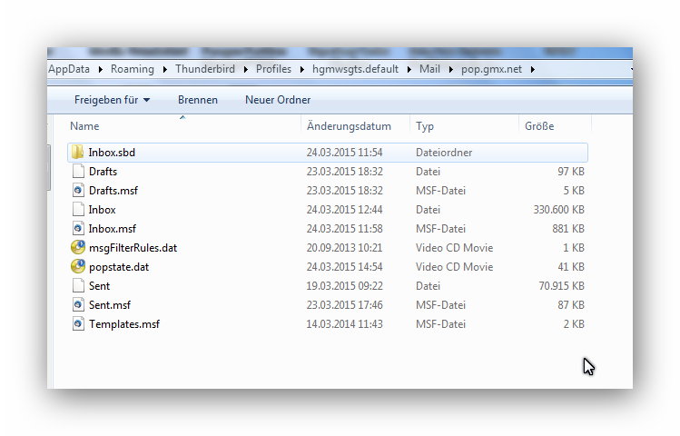Click the blank file icon beside Drafts

(x=78, y=171)
